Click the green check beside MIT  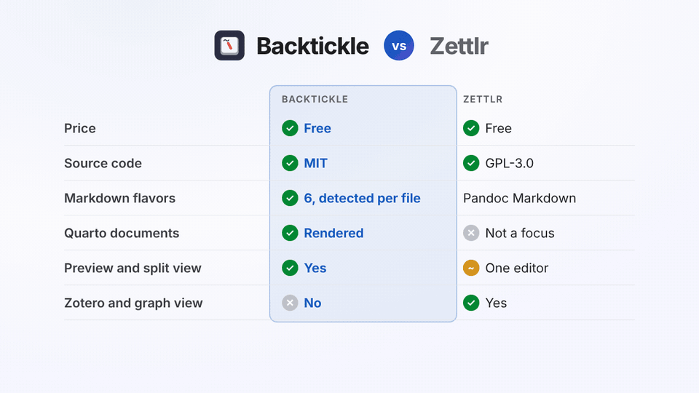click(x=290, y=163)
